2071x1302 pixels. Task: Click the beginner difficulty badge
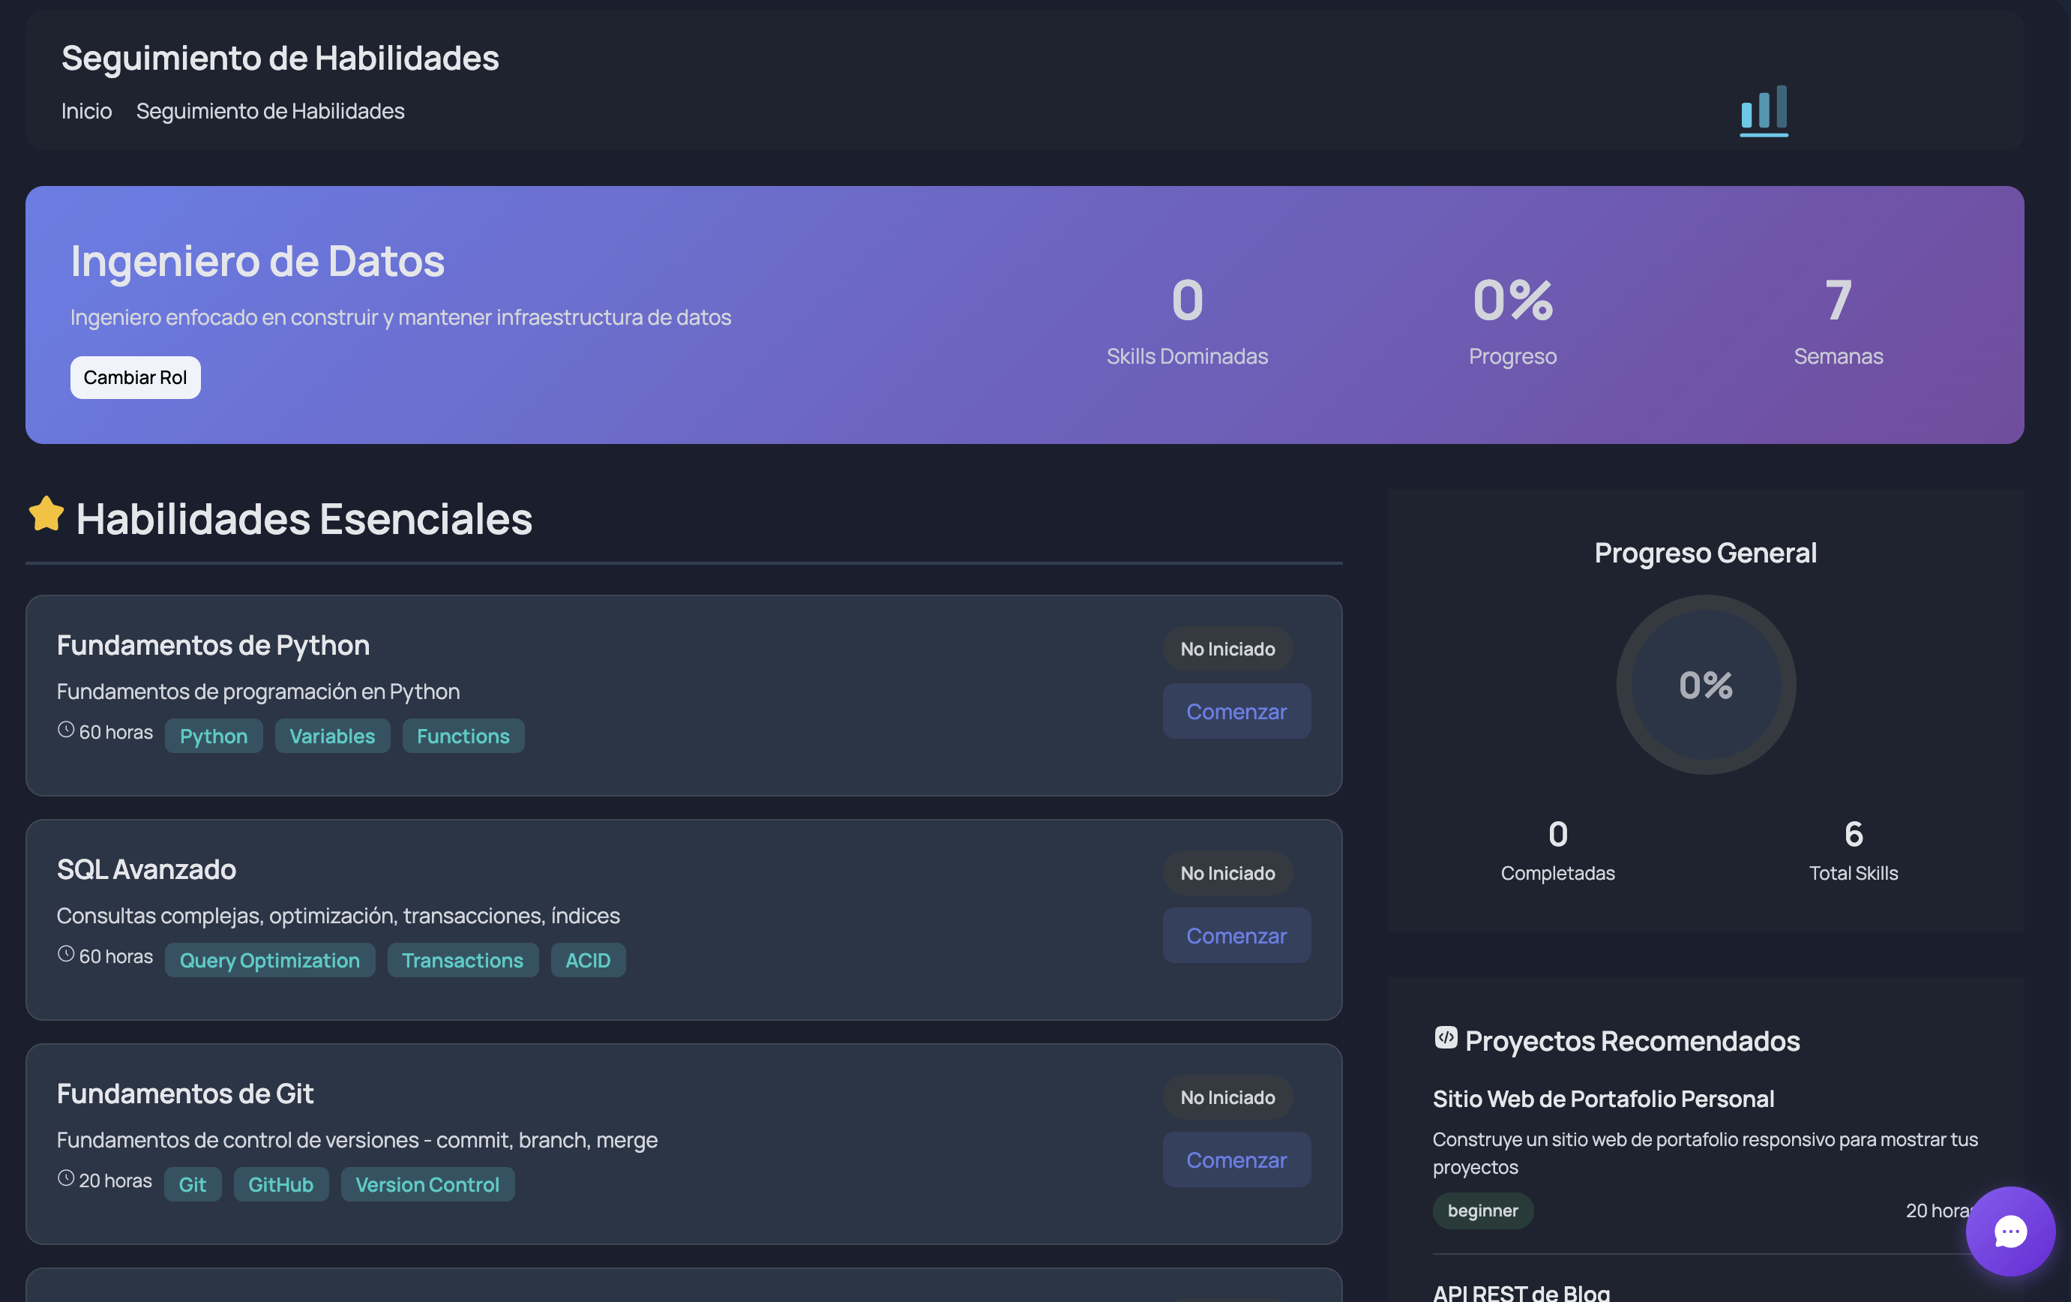(1482, 1210)
